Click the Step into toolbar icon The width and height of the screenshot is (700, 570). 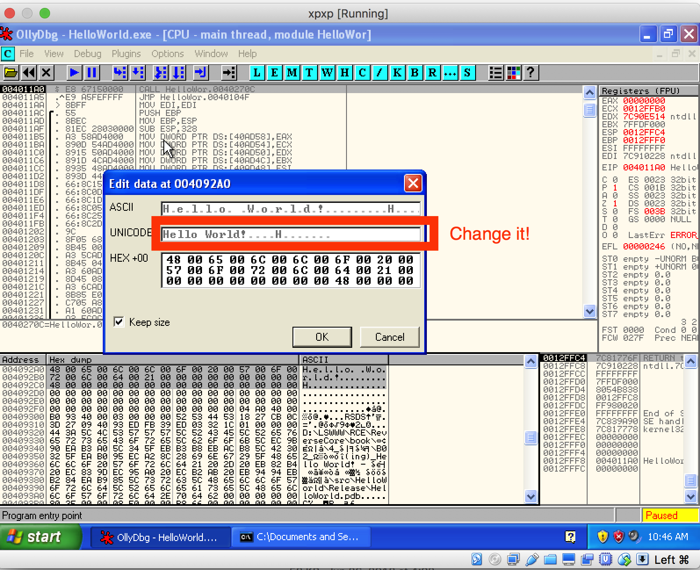pos(120,72)
